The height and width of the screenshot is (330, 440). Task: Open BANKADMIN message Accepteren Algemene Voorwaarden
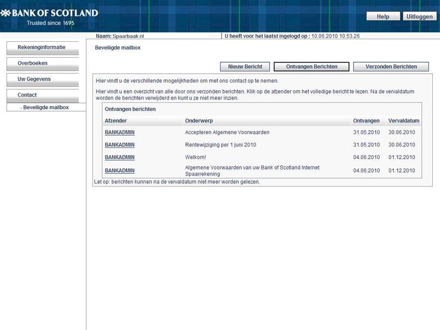tap(119, 132)
